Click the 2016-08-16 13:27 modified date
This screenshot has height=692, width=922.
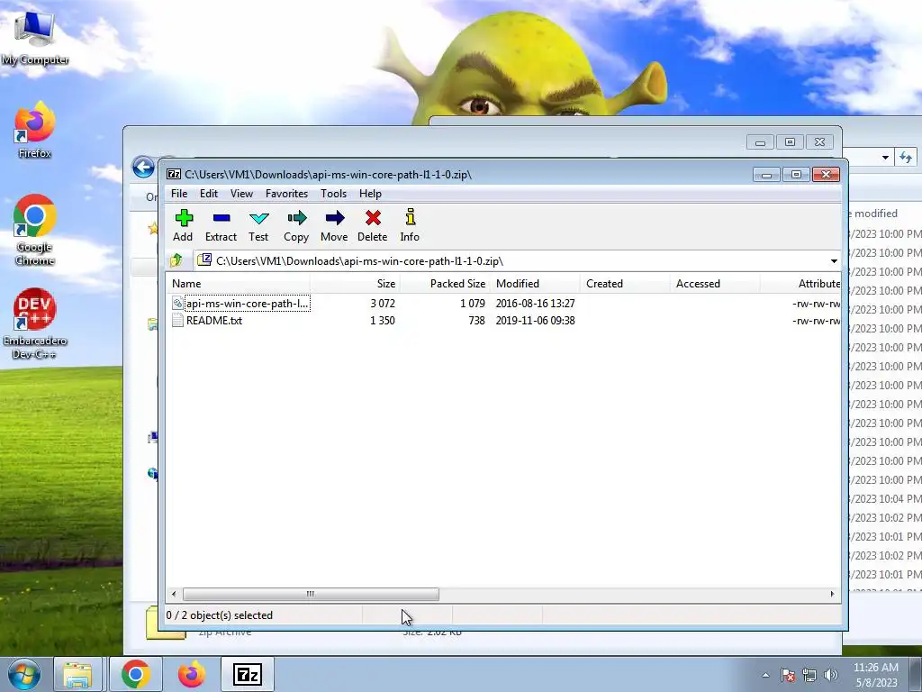[535, 303]
